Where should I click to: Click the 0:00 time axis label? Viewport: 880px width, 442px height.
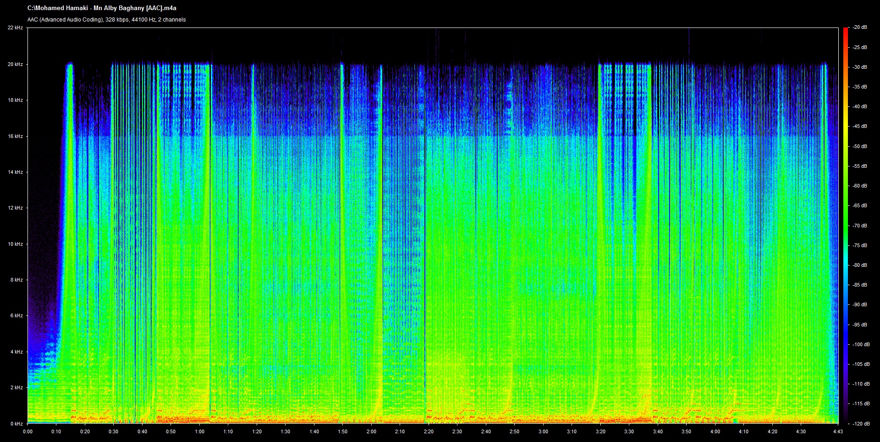coord(27,431)
